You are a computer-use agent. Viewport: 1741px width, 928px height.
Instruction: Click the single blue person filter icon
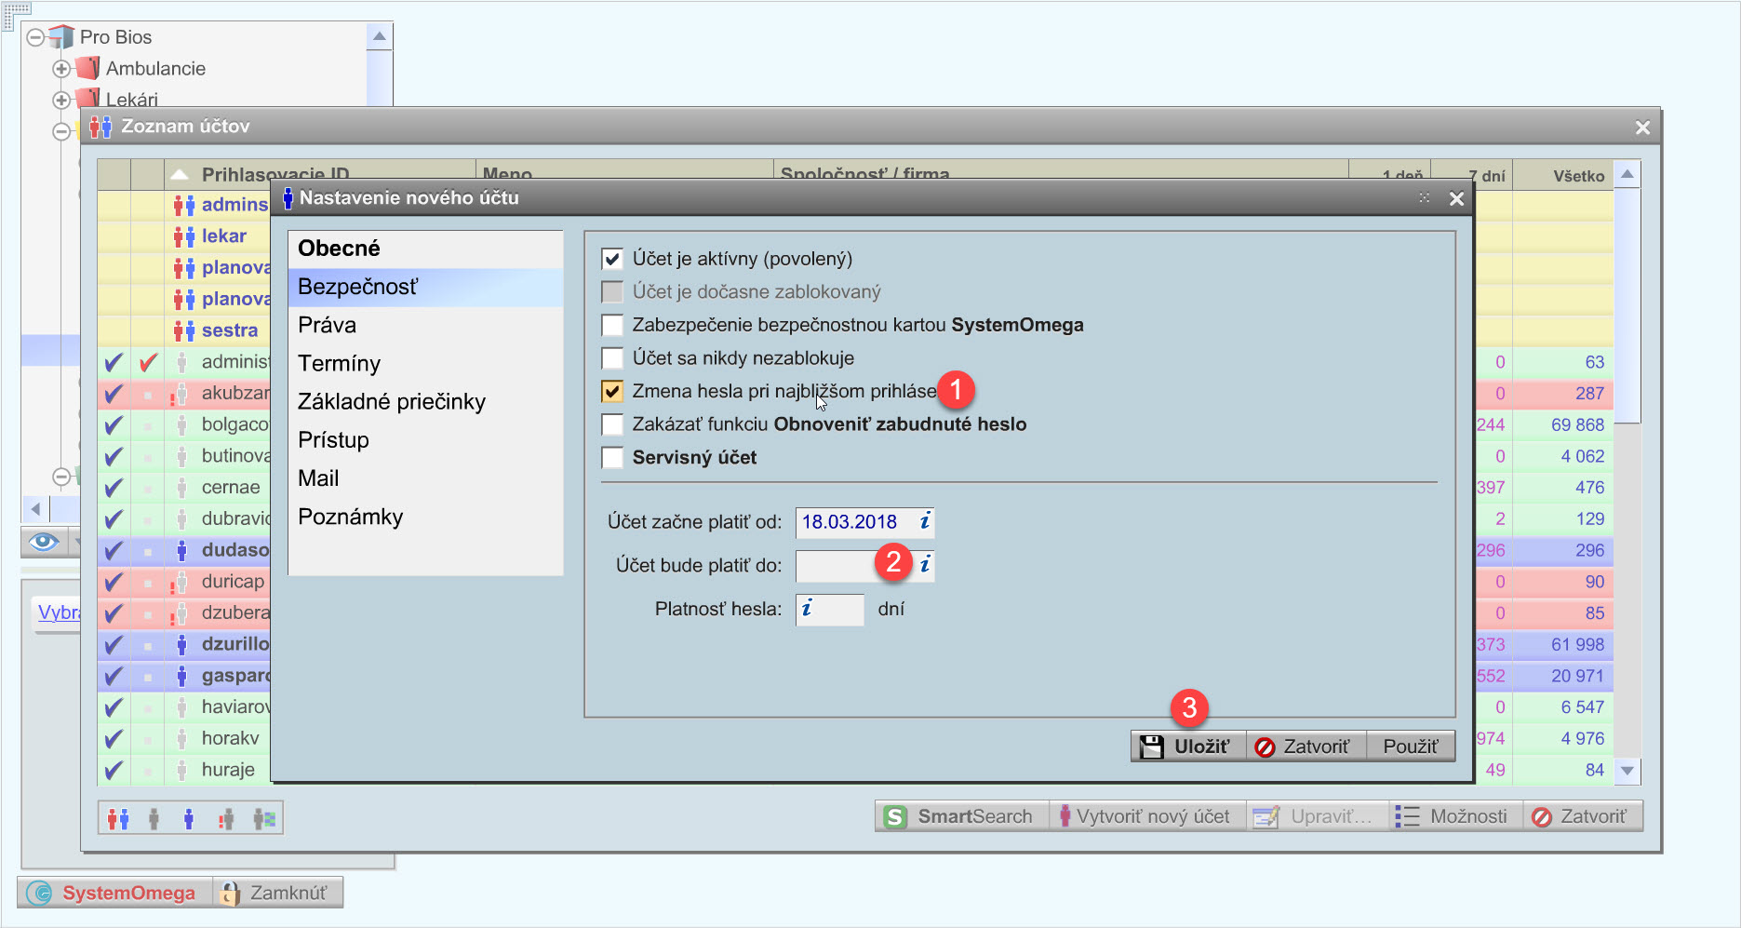point(189,818)
